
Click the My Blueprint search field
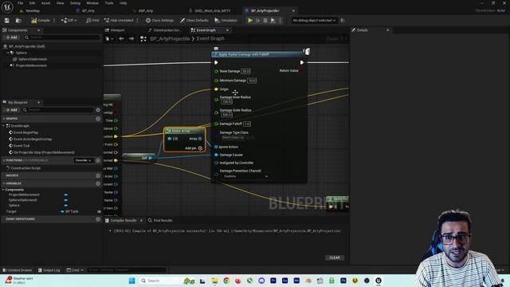(x=58, y=110)
